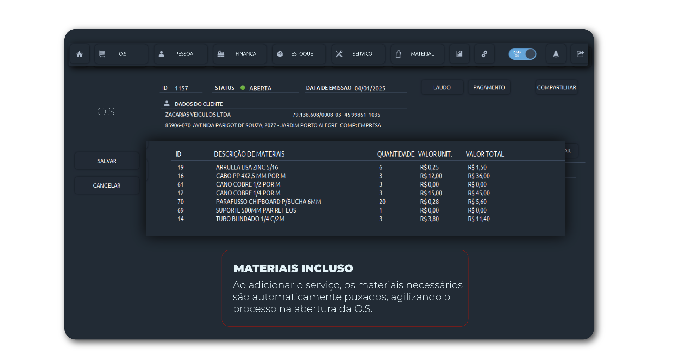Click the SERVIÇO tools icon
Screen dimensions: 676x358
(x=339, y=54)
